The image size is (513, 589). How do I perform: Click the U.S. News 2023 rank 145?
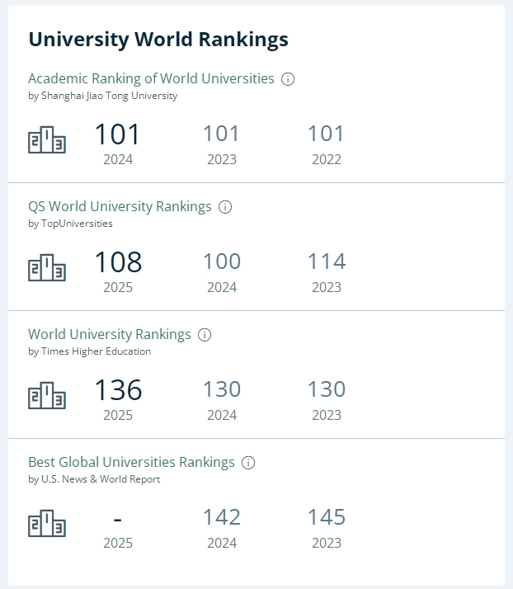pyautogui.click(x=327, y=517)
